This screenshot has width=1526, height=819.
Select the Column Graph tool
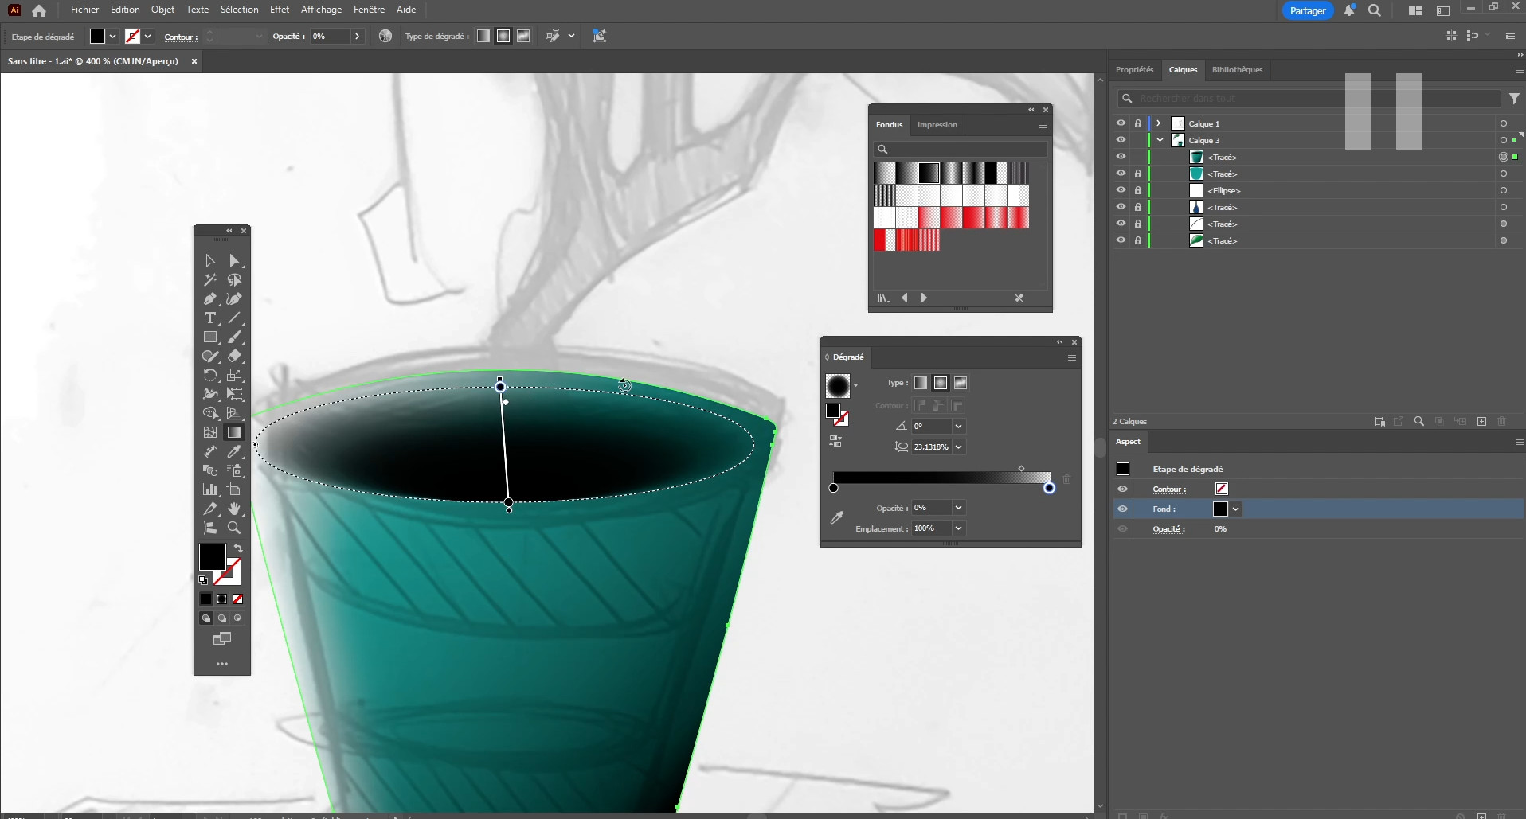(210, 489)
